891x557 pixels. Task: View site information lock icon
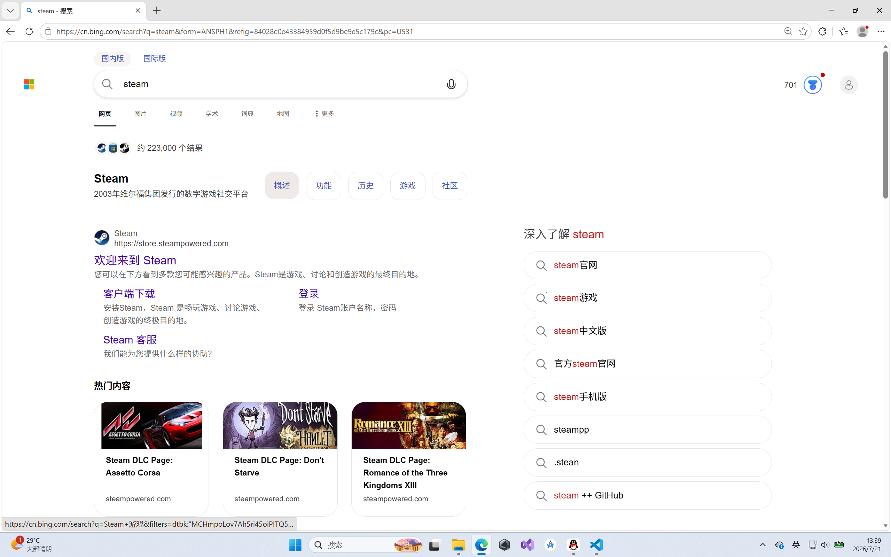click(48, 31)
